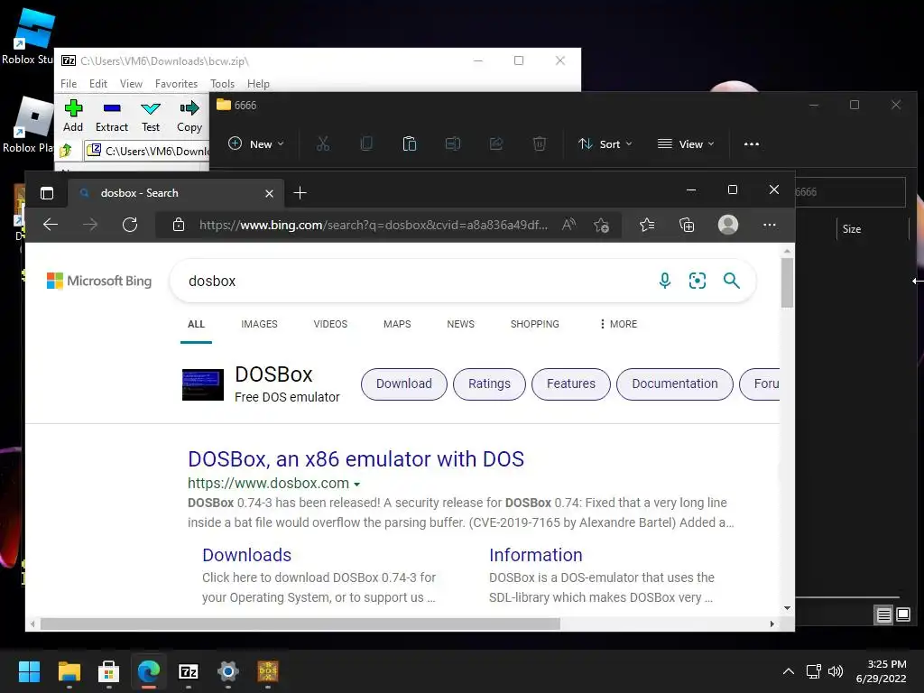The height and width of the screenshot is (693, 924).
Task: Add this page to favorites
Action: pos(602,225)
